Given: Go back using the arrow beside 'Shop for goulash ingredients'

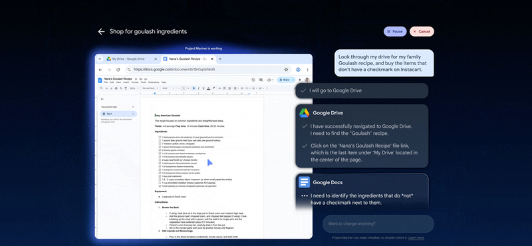Looking at the screenshot, I should pos(101,31).
